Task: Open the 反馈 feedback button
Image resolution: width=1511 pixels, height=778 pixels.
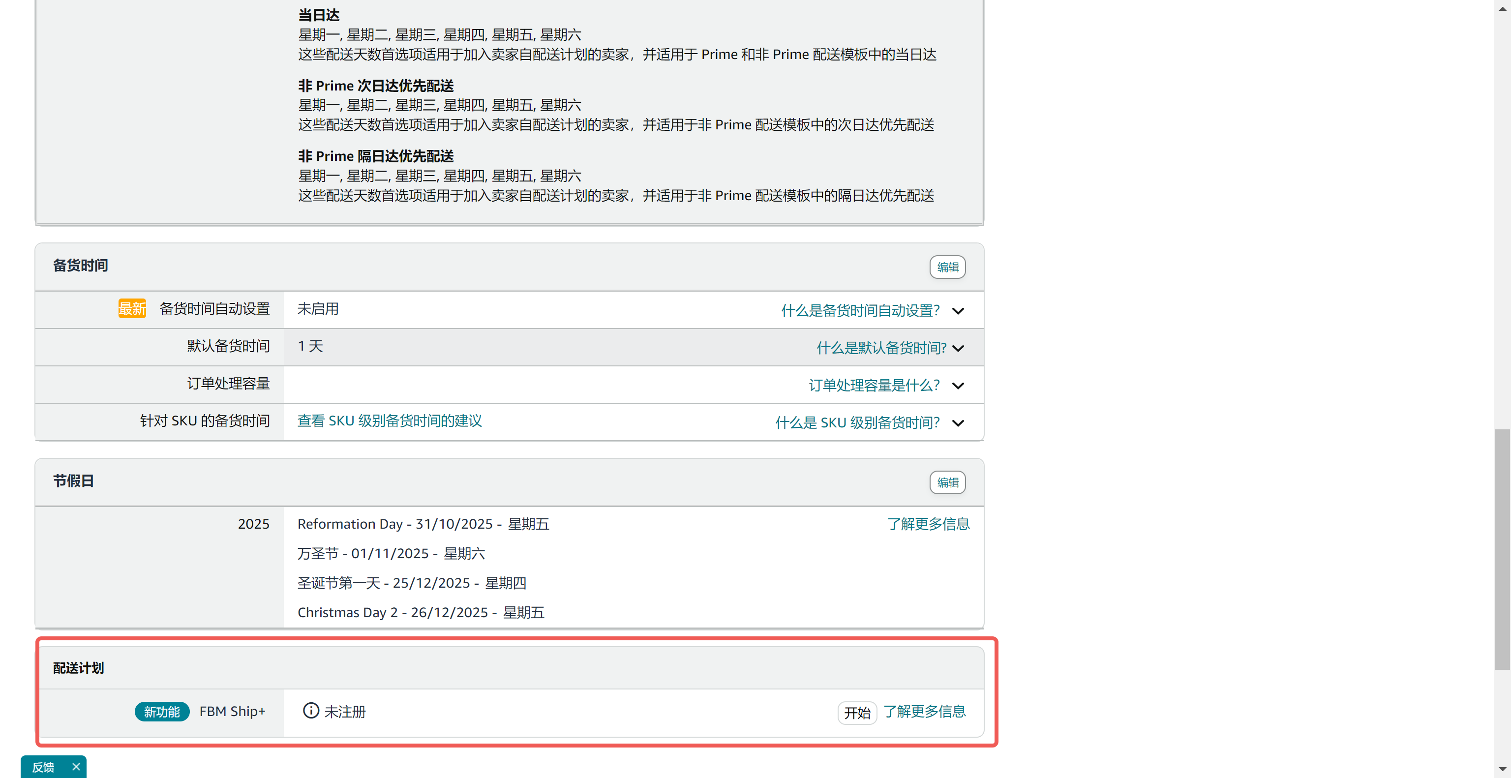Action: coord(43,767)
